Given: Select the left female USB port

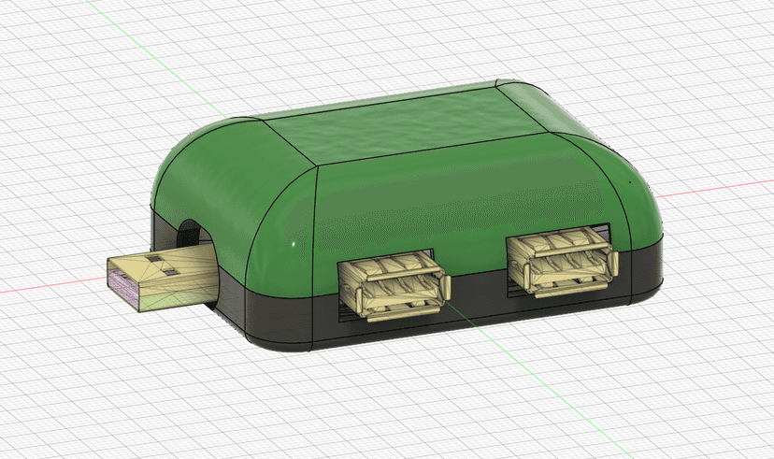Looking at the screenshot, I should tap(394, 285).
